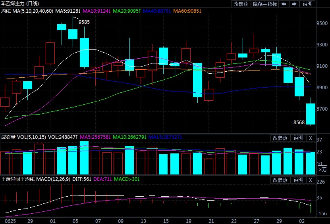This screenshot has width=330, height=224.
Task: Close the MACD indicator panel with X
Action: coord(311,180)
